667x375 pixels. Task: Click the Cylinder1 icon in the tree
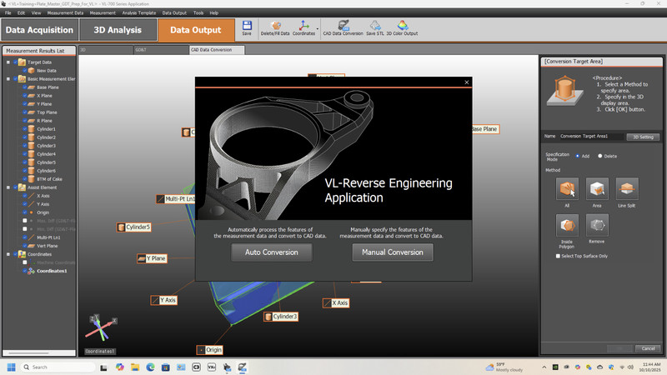(32, 129)
